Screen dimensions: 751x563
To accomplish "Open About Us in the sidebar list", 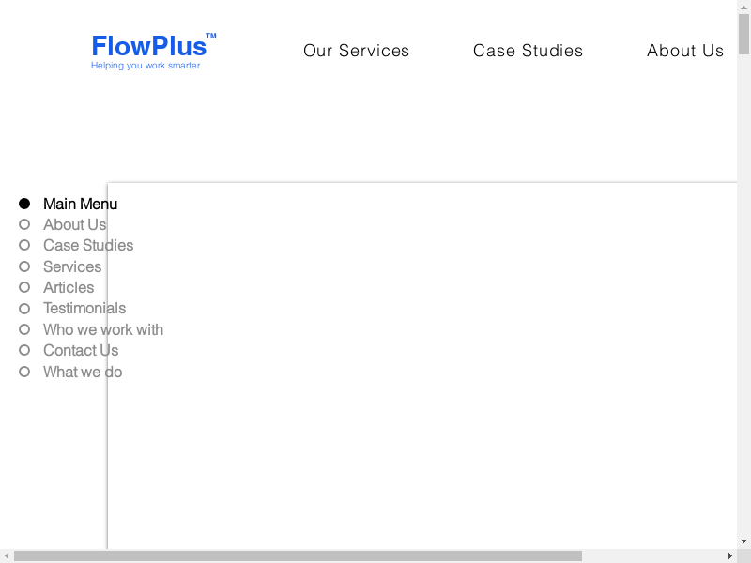I will [x=74, y=224].
